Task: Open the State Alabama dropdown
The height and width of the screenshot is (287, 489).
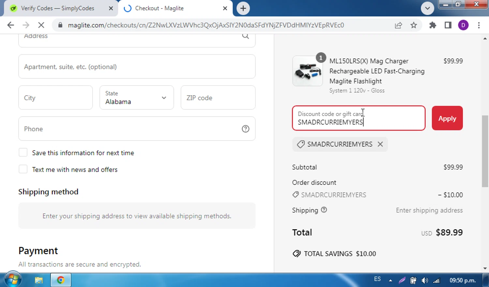Action: (x=137, y=98)
